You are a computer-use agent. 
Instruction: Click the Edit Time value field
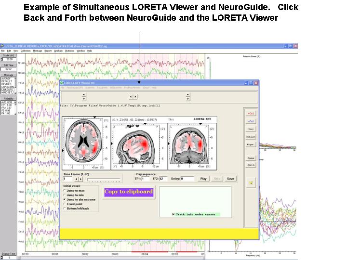click(8, 69)
